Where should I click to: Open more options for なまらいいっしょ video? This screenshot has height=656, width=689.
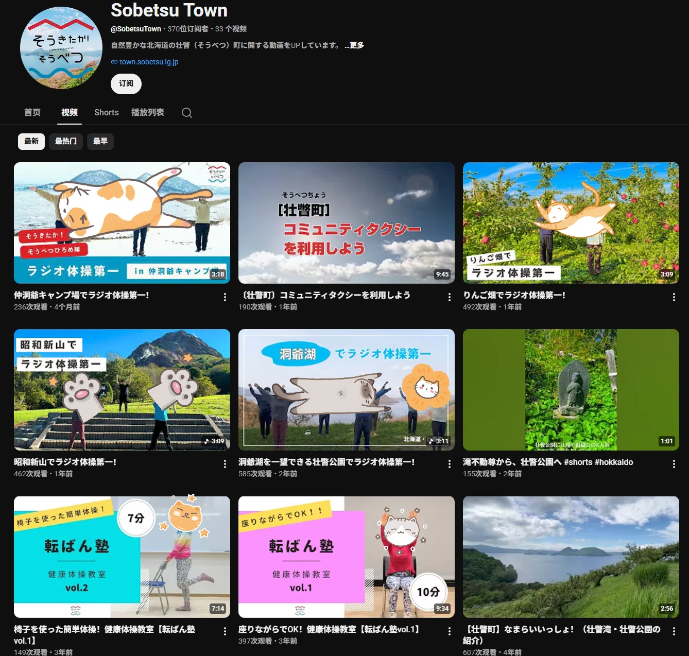(x=674, y=631)
